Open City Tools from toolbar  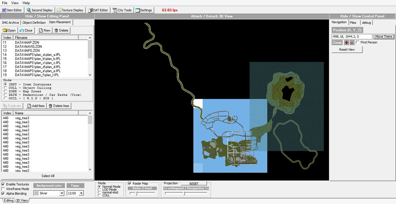pos(122,10)
